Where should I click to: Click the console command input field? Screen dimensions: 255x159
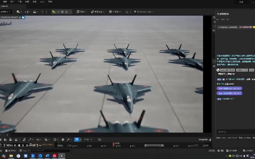point(50,151)
